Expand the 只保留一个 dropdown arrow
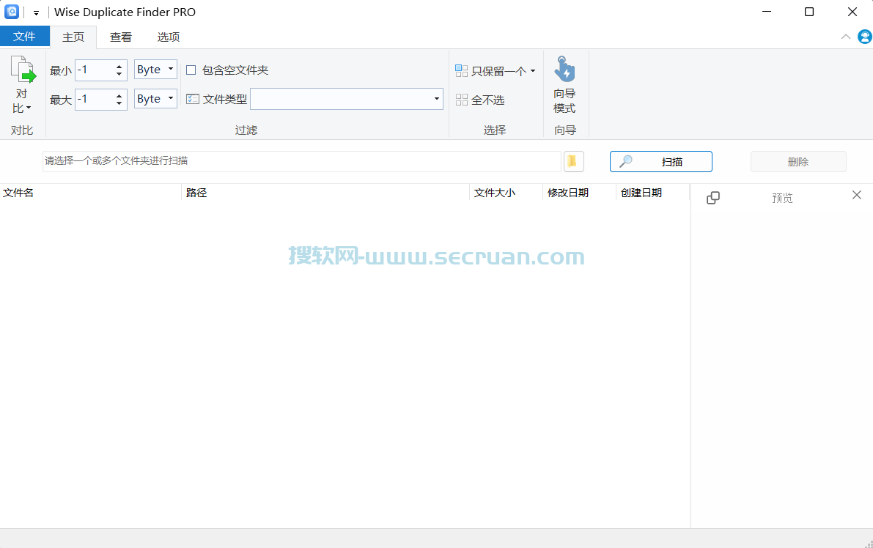Viewport: 873px width, 548px height. [533, 70]
